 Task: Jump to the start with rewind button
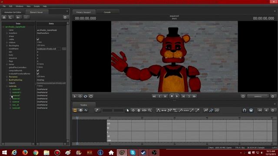point(154,96)
